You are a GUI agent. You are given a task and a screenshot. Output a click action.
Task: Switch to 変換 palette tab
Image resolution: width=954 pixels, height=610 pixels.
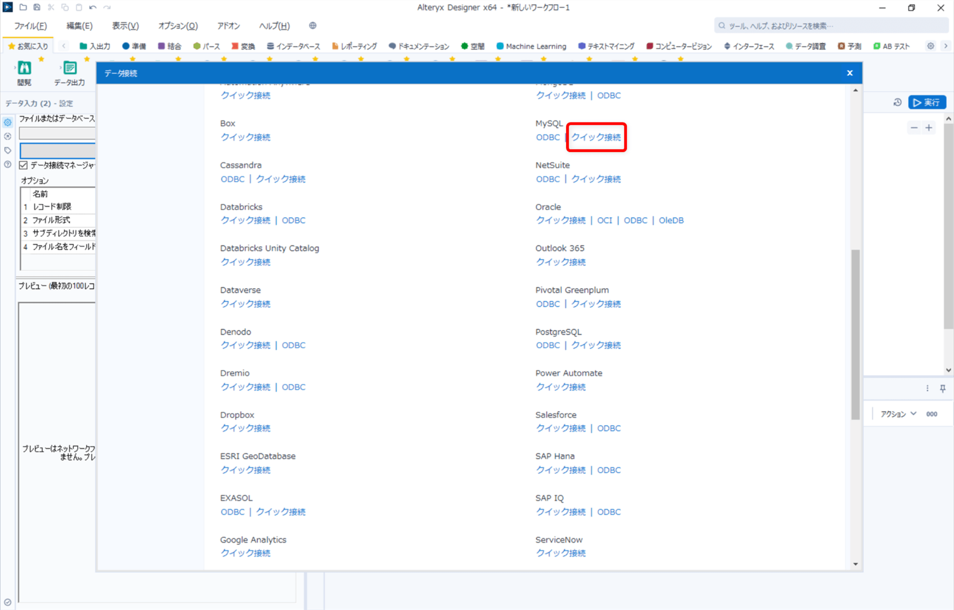[243, 46]
